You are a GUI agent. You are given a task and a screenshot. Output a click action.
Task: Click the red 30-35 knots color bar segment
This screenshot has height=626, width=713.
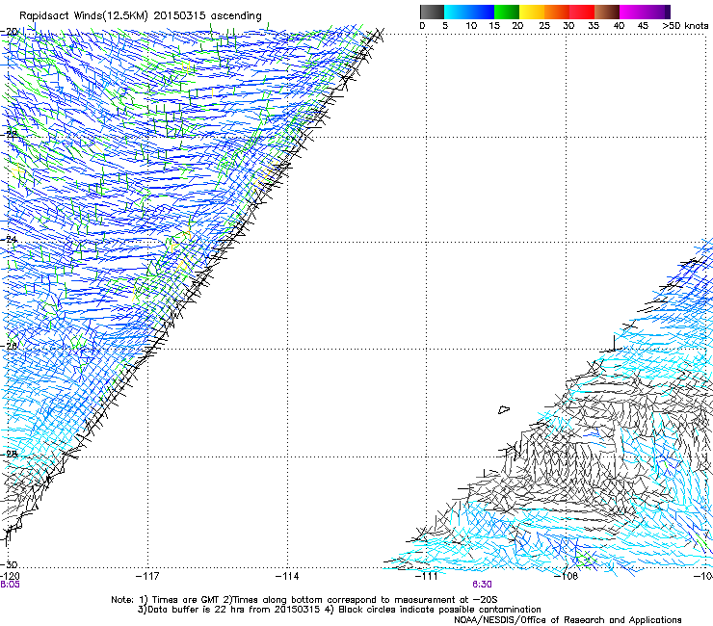[582, 12]
